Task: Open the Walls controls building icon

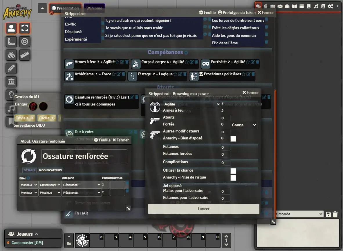Action: [11, 82]
